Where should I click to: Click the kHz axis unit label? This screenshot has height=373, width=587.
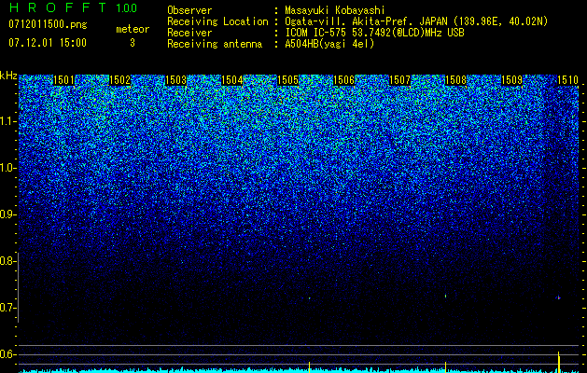pyautogui.click(x=8, y=76)
